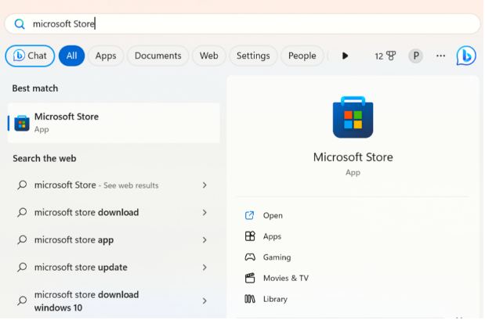Switch to the Settings filter tab
The width and height of the screenshot is (485, 320).
point(253,56)
